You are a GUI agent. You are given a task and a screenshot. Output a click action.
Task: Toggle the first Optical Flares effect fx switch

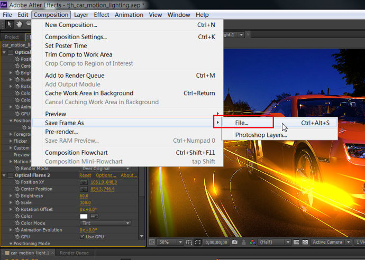coord(11,52)
